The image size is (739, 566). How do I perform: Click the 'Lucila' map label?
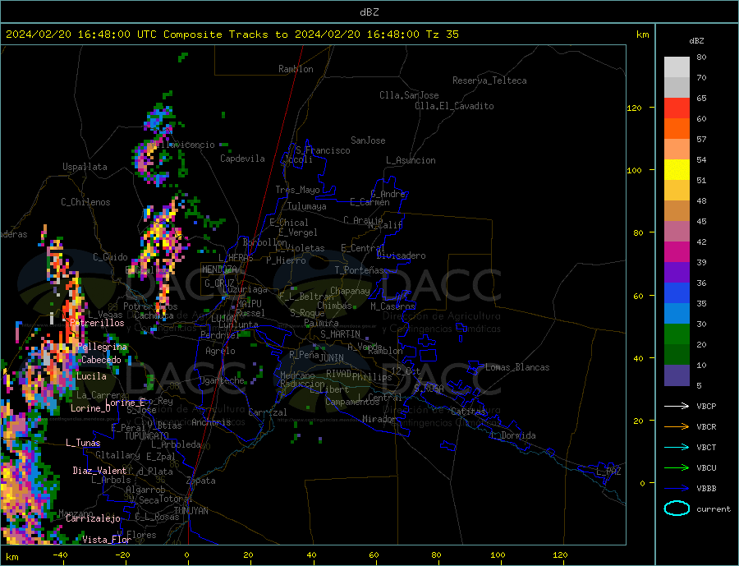(91, 376)
